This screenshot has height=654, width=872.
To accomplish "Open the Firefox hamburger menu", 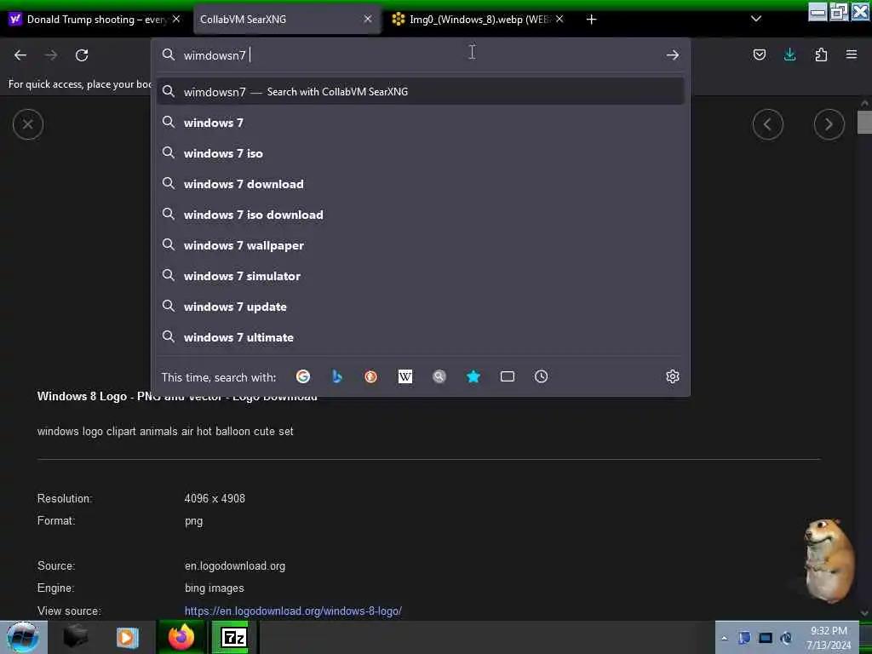I will [852, 54].
